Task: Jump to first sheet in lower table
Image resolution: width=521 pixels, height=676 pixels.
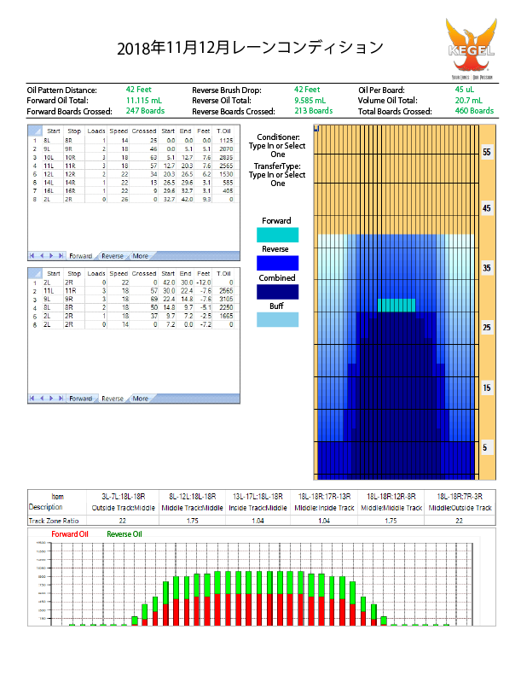Action: tap(32, 399)
